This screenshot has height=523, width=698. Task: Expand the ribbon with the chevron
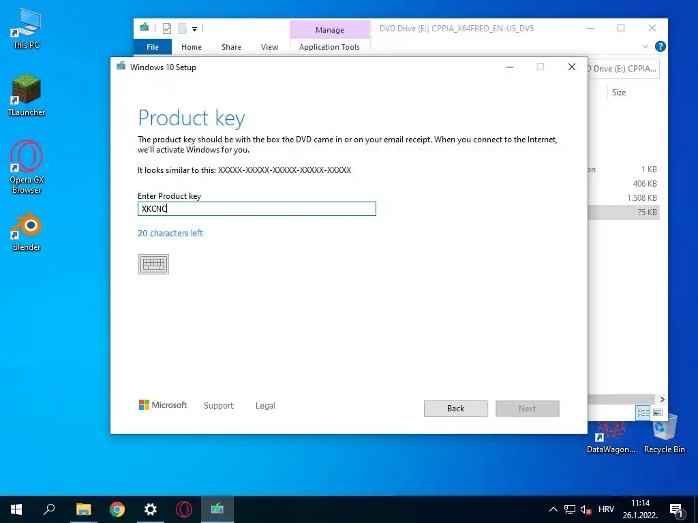[645, 46]
